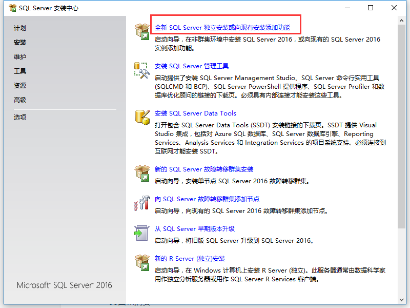Click the new R Server installation icon

click(142, 263)
